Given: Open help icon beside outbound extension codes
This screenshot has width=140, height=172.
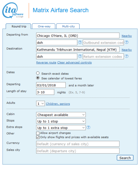Looking at the screenshot, I should (127, 42).
